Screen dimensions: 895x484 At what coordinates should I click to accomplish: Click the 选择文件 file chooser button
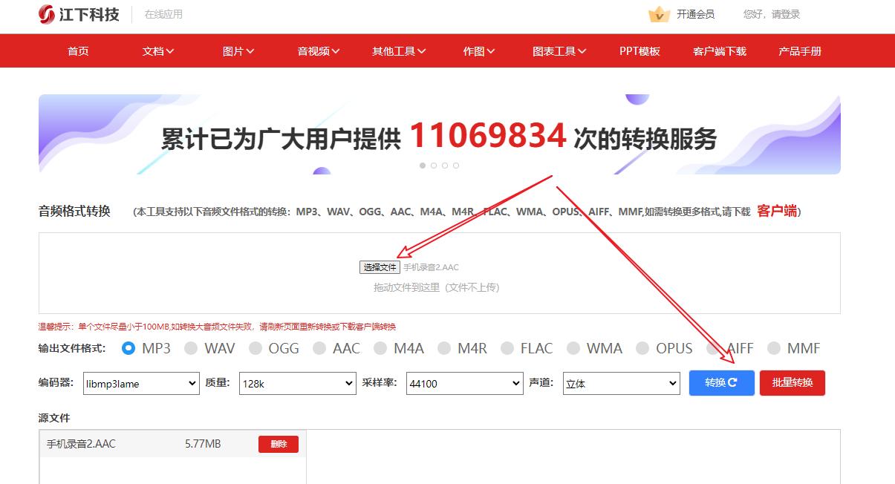pyautogui.click(x=380, y=267)
